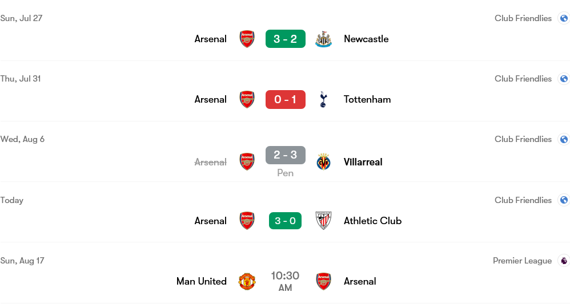Click Club Friendlies label for Today match
Screen dimensions: 570x304
tap(523, 200)
